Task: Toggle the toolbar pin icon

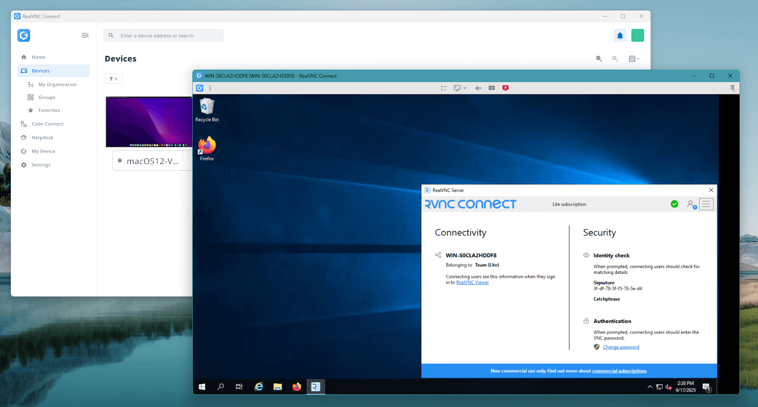Action: pos(732,88)
